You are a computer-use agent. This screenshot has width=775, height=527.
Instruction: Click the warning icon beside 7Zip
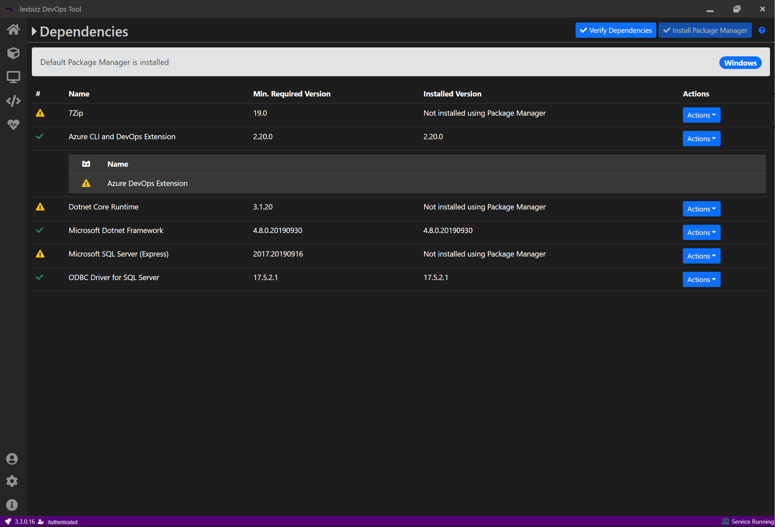coord(40,113)
